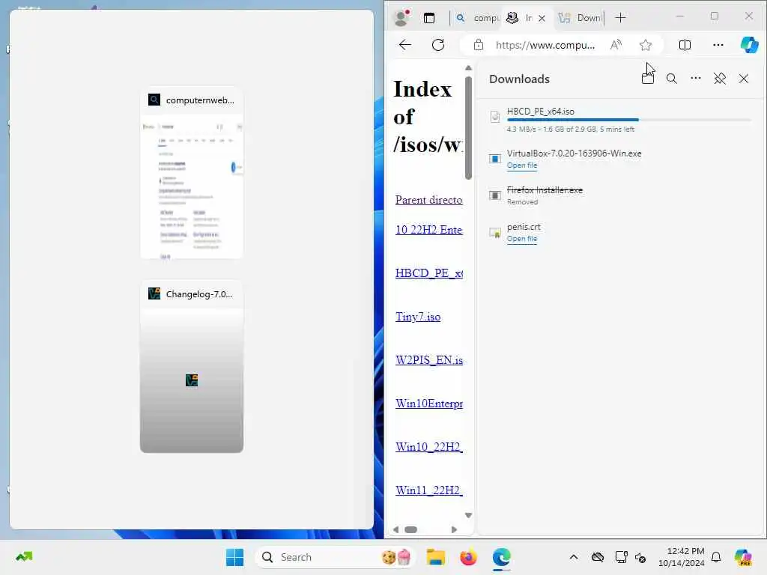Open the downloads folder
This screenshot has width=767, height=575.
tap(648, 79)
